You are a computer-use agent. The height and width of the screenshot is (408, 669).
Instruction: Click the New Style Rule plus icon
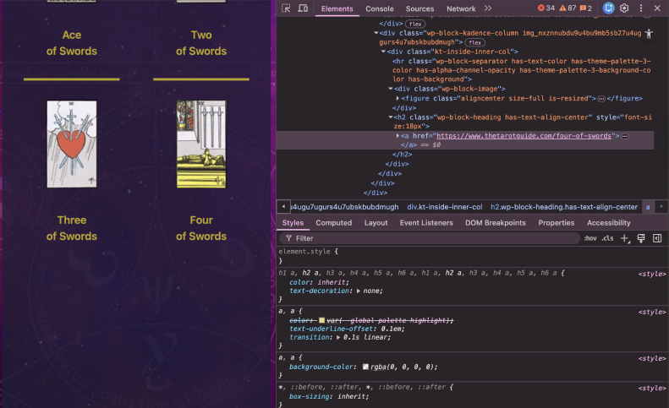point(625,239)
